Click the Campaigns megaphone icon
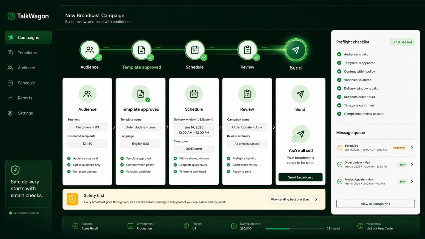Viewport: 425px width, 239px height. click(11, 37)
